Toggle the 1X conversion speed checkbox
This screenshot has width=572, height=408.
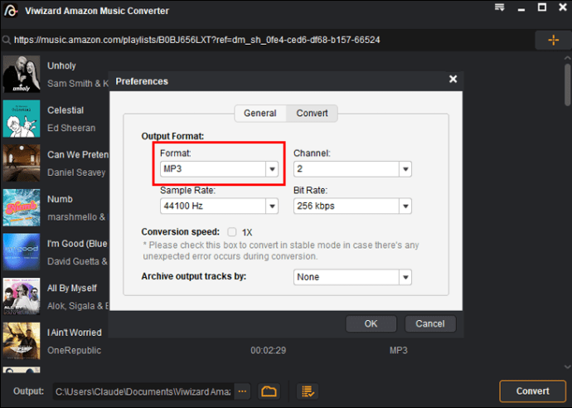pos(231,232)
